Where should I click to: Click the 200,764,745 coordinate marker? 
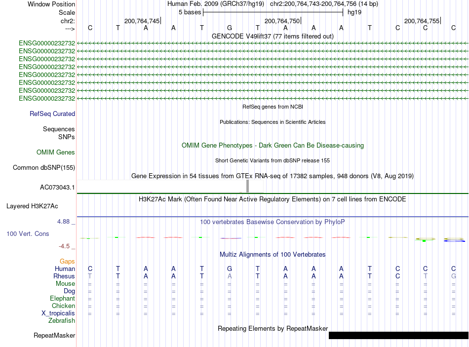tap(142, 21)
